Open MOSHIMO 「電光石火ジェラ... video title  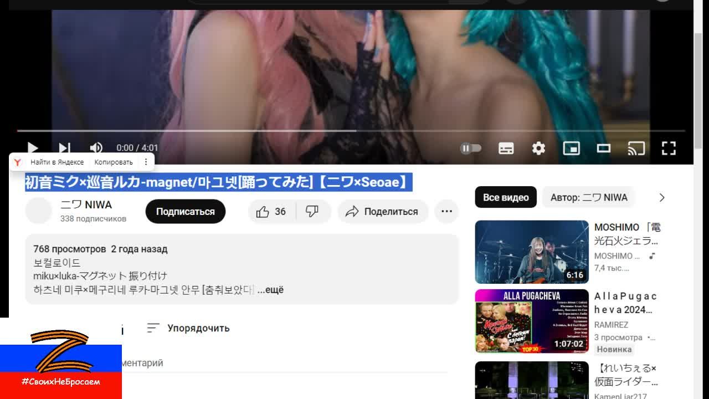click(x=628, y=234)
